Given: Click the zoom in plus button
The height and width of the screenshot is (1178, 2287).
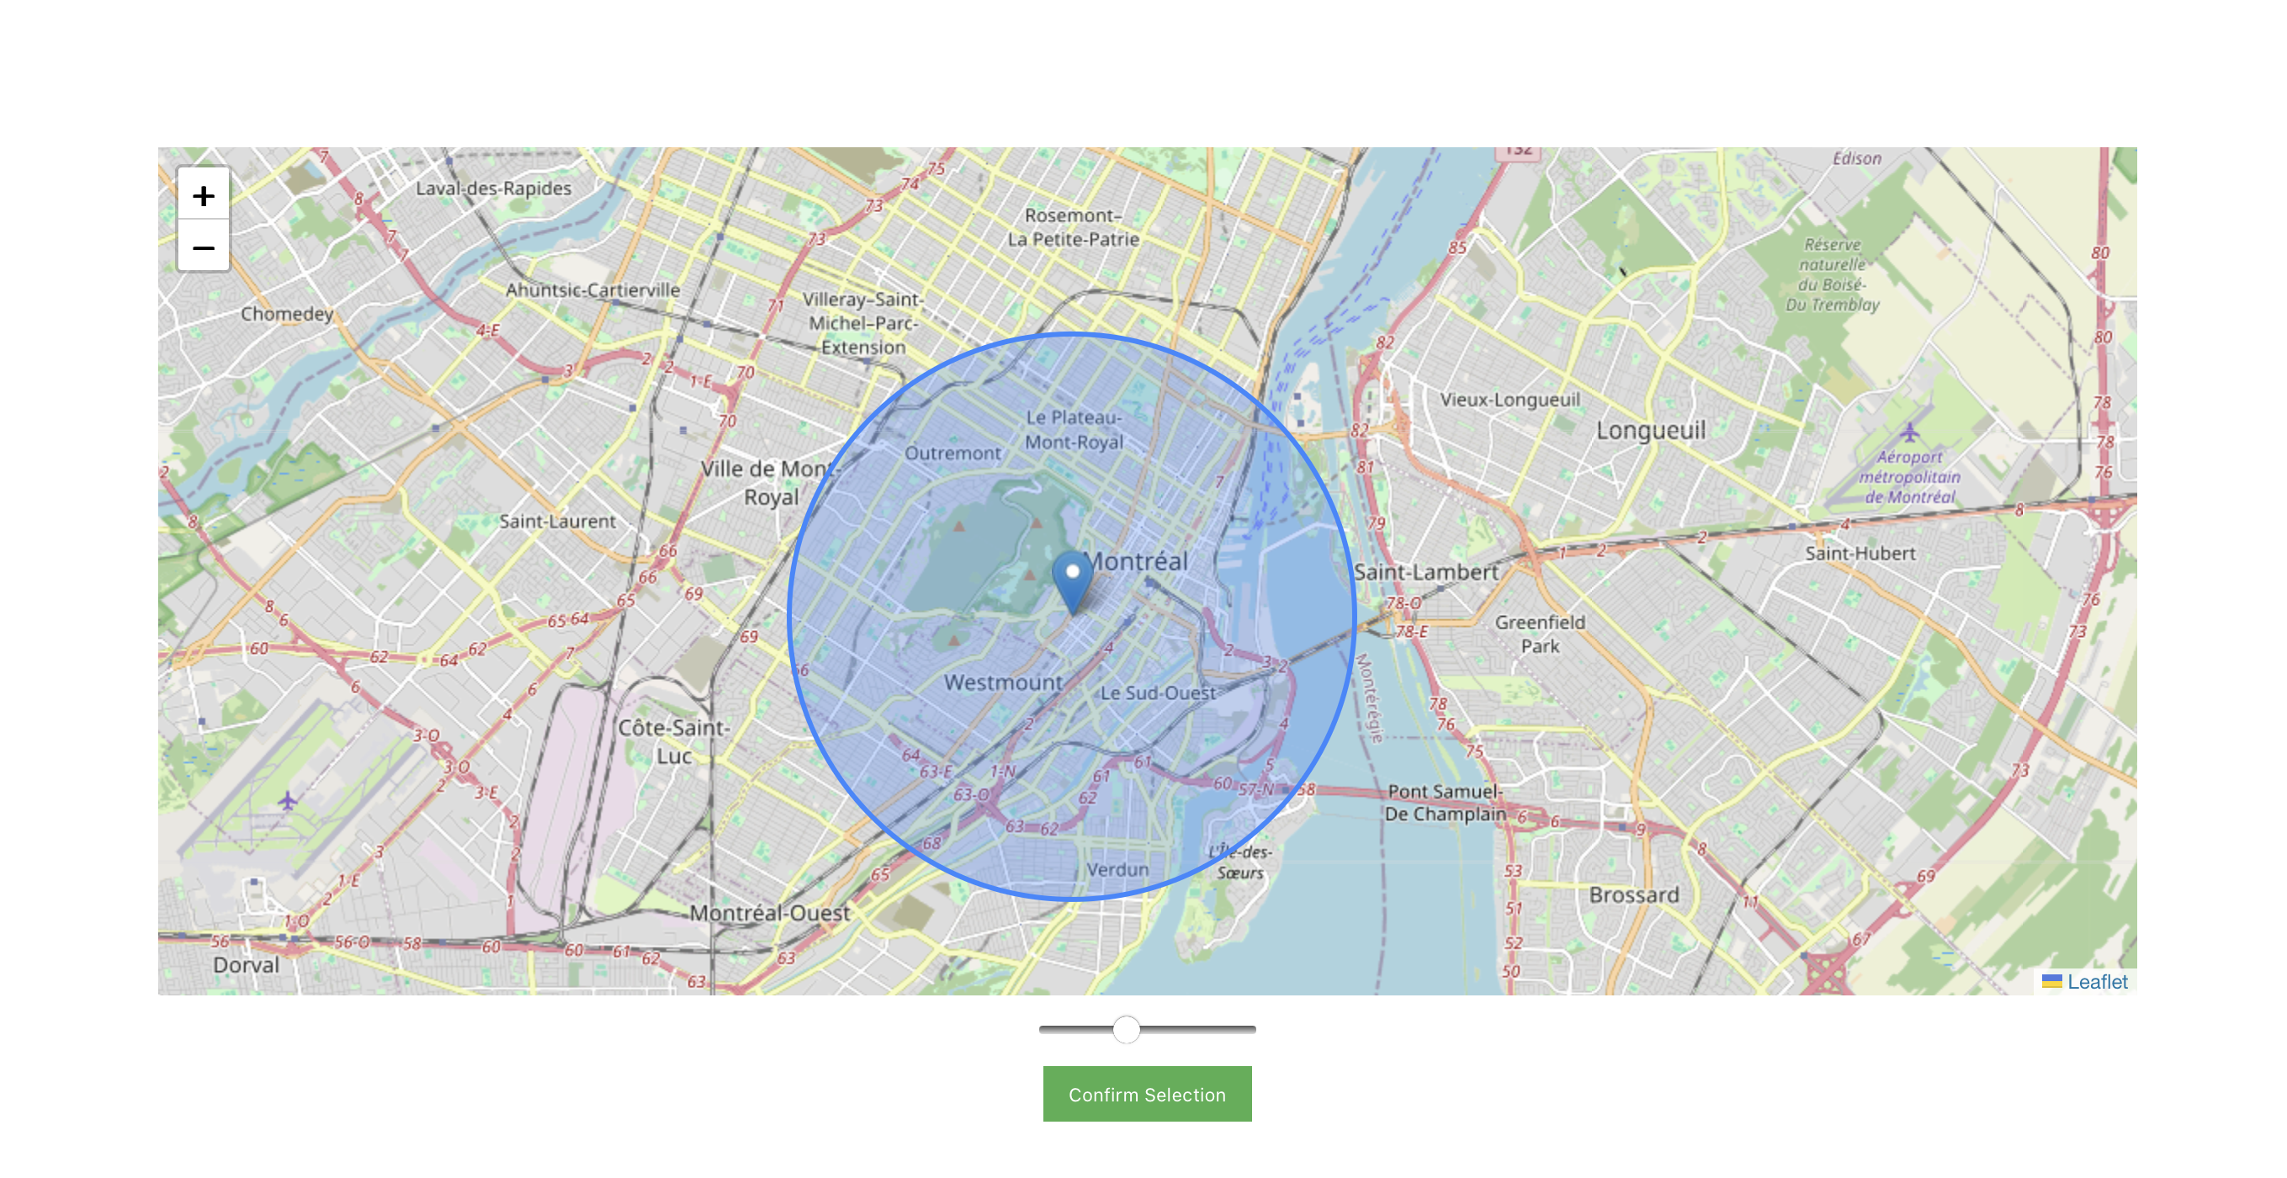Looking at the screenshot, I should click(204, 195).
